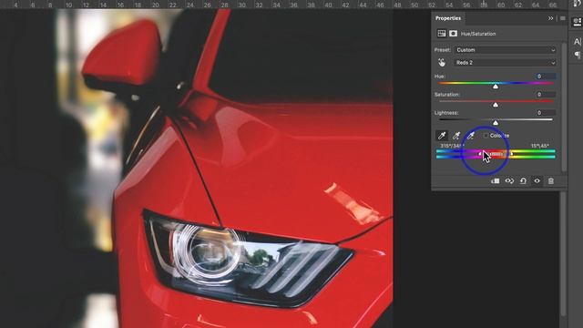This screenshot has width=583, height=328.
Task: Select the Add to Sample eyedropper
Action: [x=456, y=136]
